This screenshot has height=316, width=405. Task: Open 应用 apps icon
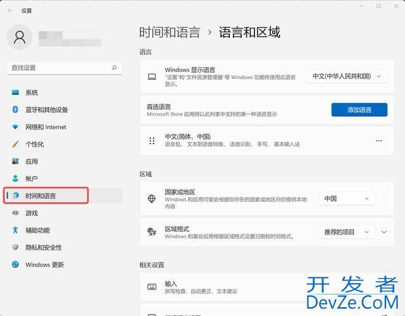(15, 161)
